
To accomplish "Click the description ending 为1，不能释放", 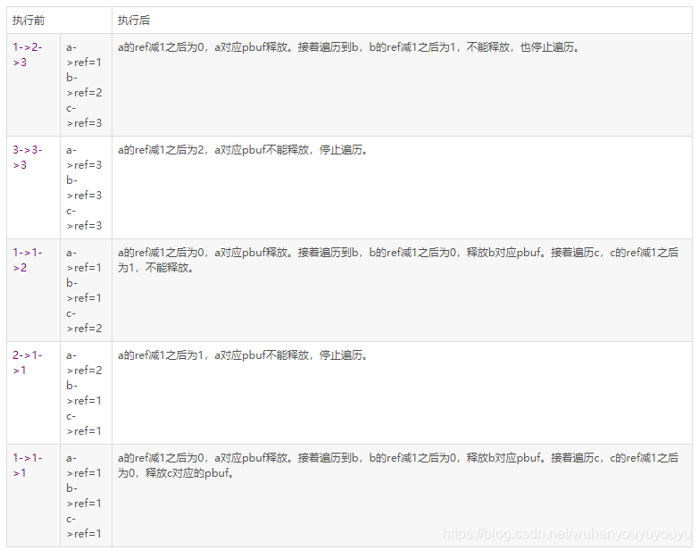I will click(398, 260).
